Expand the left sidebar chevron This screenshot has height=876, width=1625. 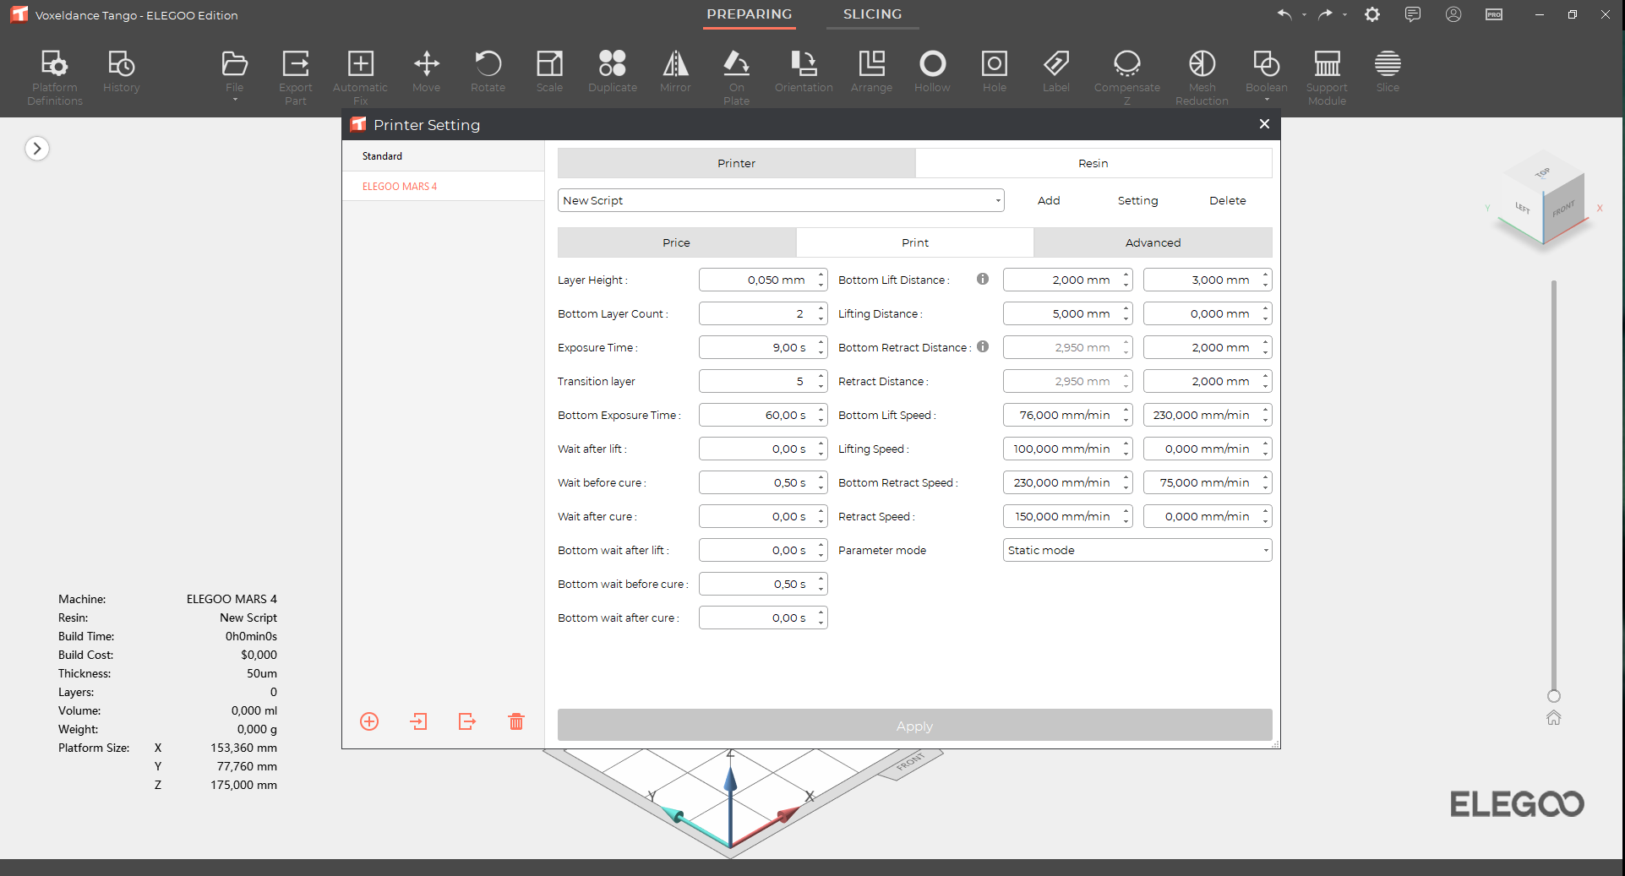[x=37, y=149]
